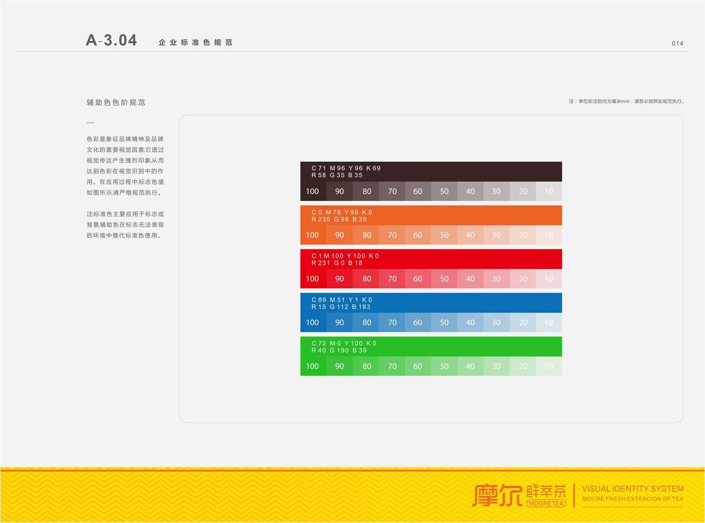The width and height of the screenshot is (705, 523).
Task: Select the red 40 tint swatch
Action: coord(471,279)
